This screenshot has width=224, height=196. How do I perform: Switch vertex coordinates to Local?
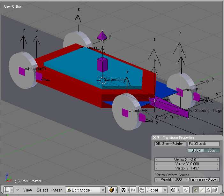click(212, 150)
